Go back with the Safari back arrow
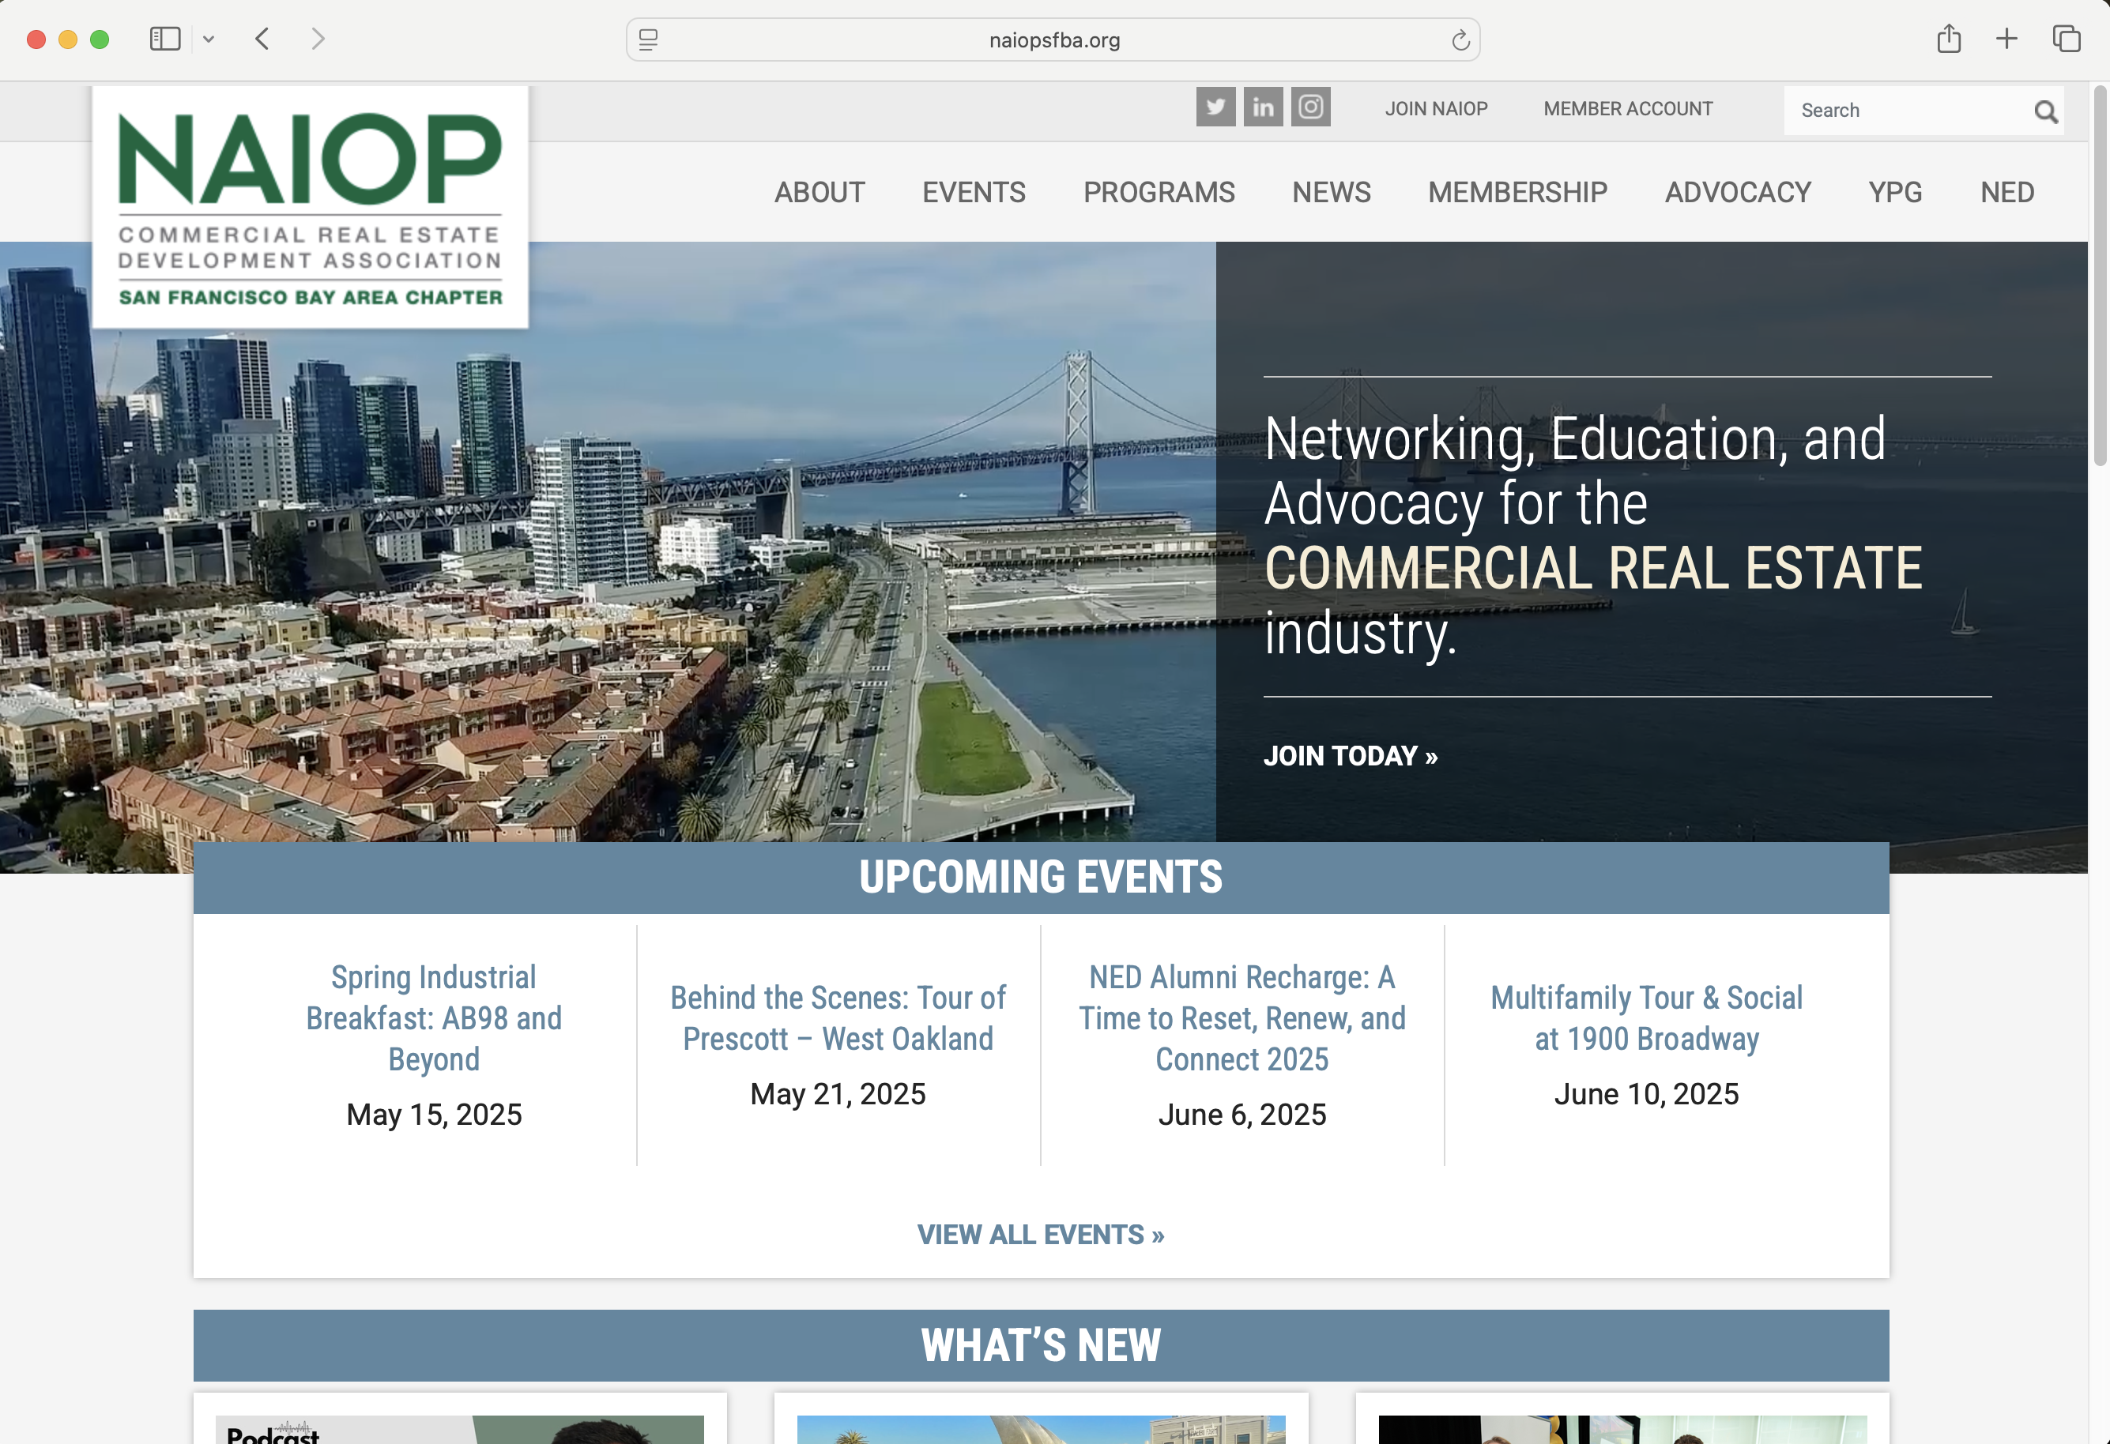Screen dimensions: 2110x1444 point(262,39)
